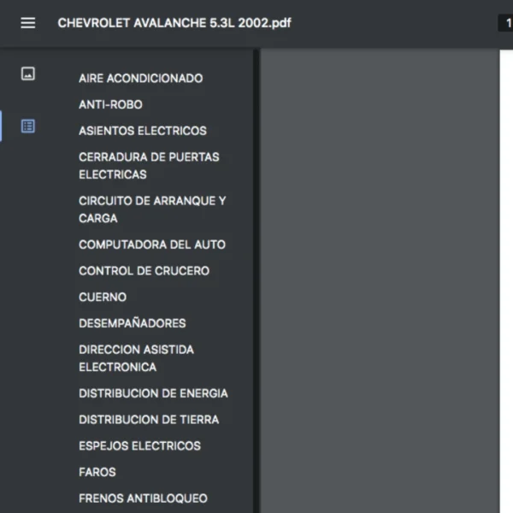
Task: Click the page number field
Action: (x=507, y=23)
